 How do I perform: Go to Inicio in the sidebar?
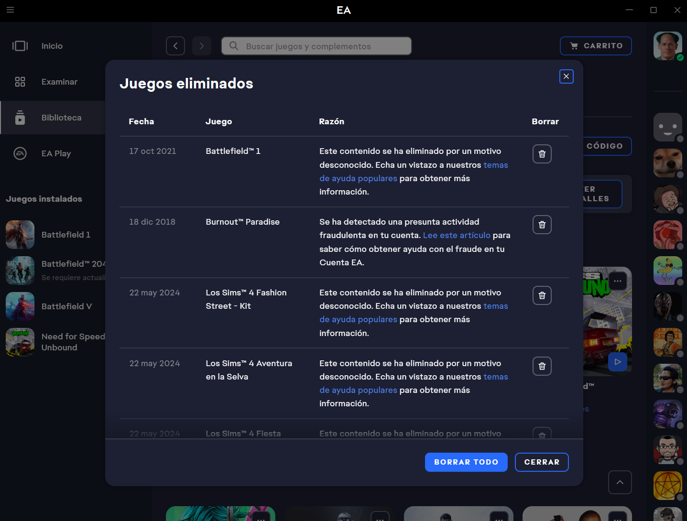click(x=53, y=46)
